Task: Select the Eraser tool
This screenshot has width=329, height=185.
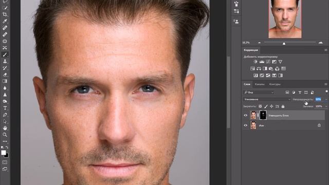Action: pyautogui.click(x=5, y=75)
